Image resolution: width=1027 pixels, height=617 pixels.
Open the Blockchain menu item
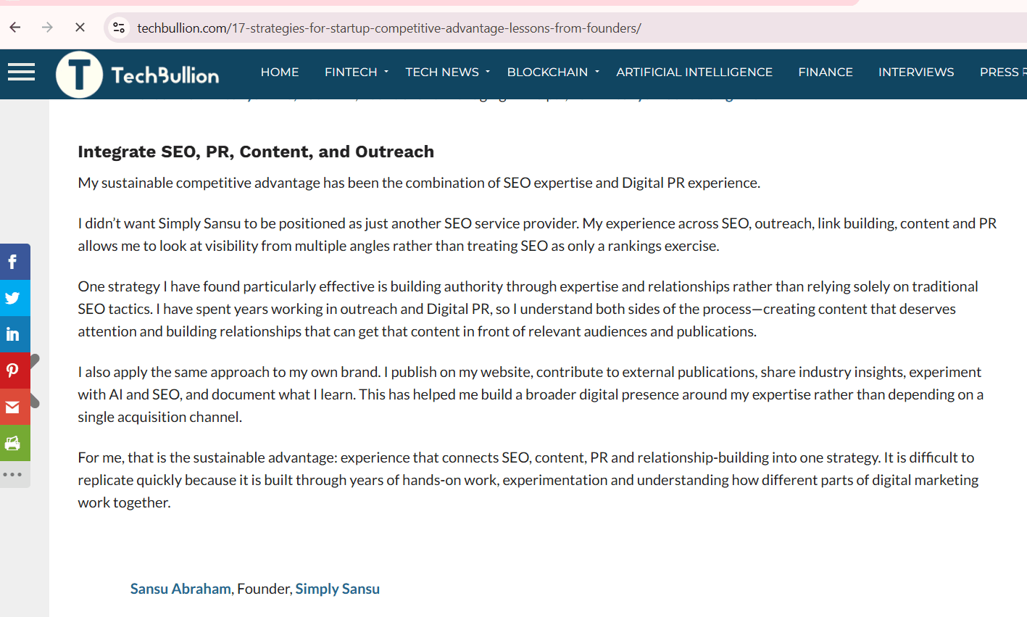pos(547,72)
